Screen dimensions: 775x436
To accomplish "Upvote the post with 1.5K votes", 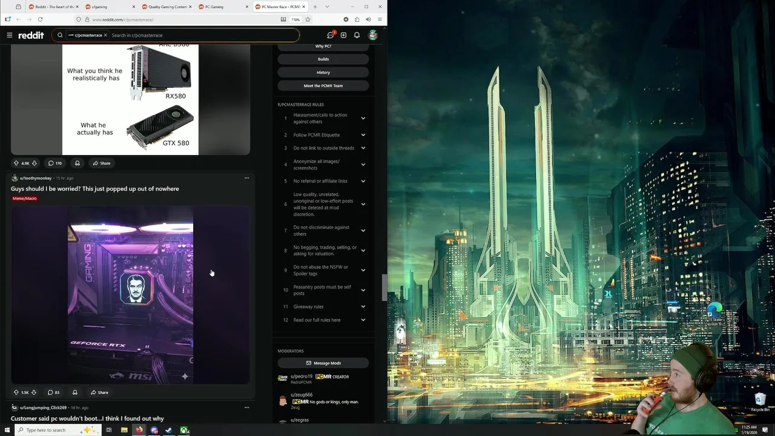I will 16,392.
